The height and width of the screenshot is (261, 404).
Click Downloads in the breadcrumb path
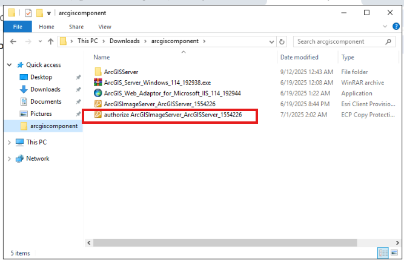(x=124, y=41)
